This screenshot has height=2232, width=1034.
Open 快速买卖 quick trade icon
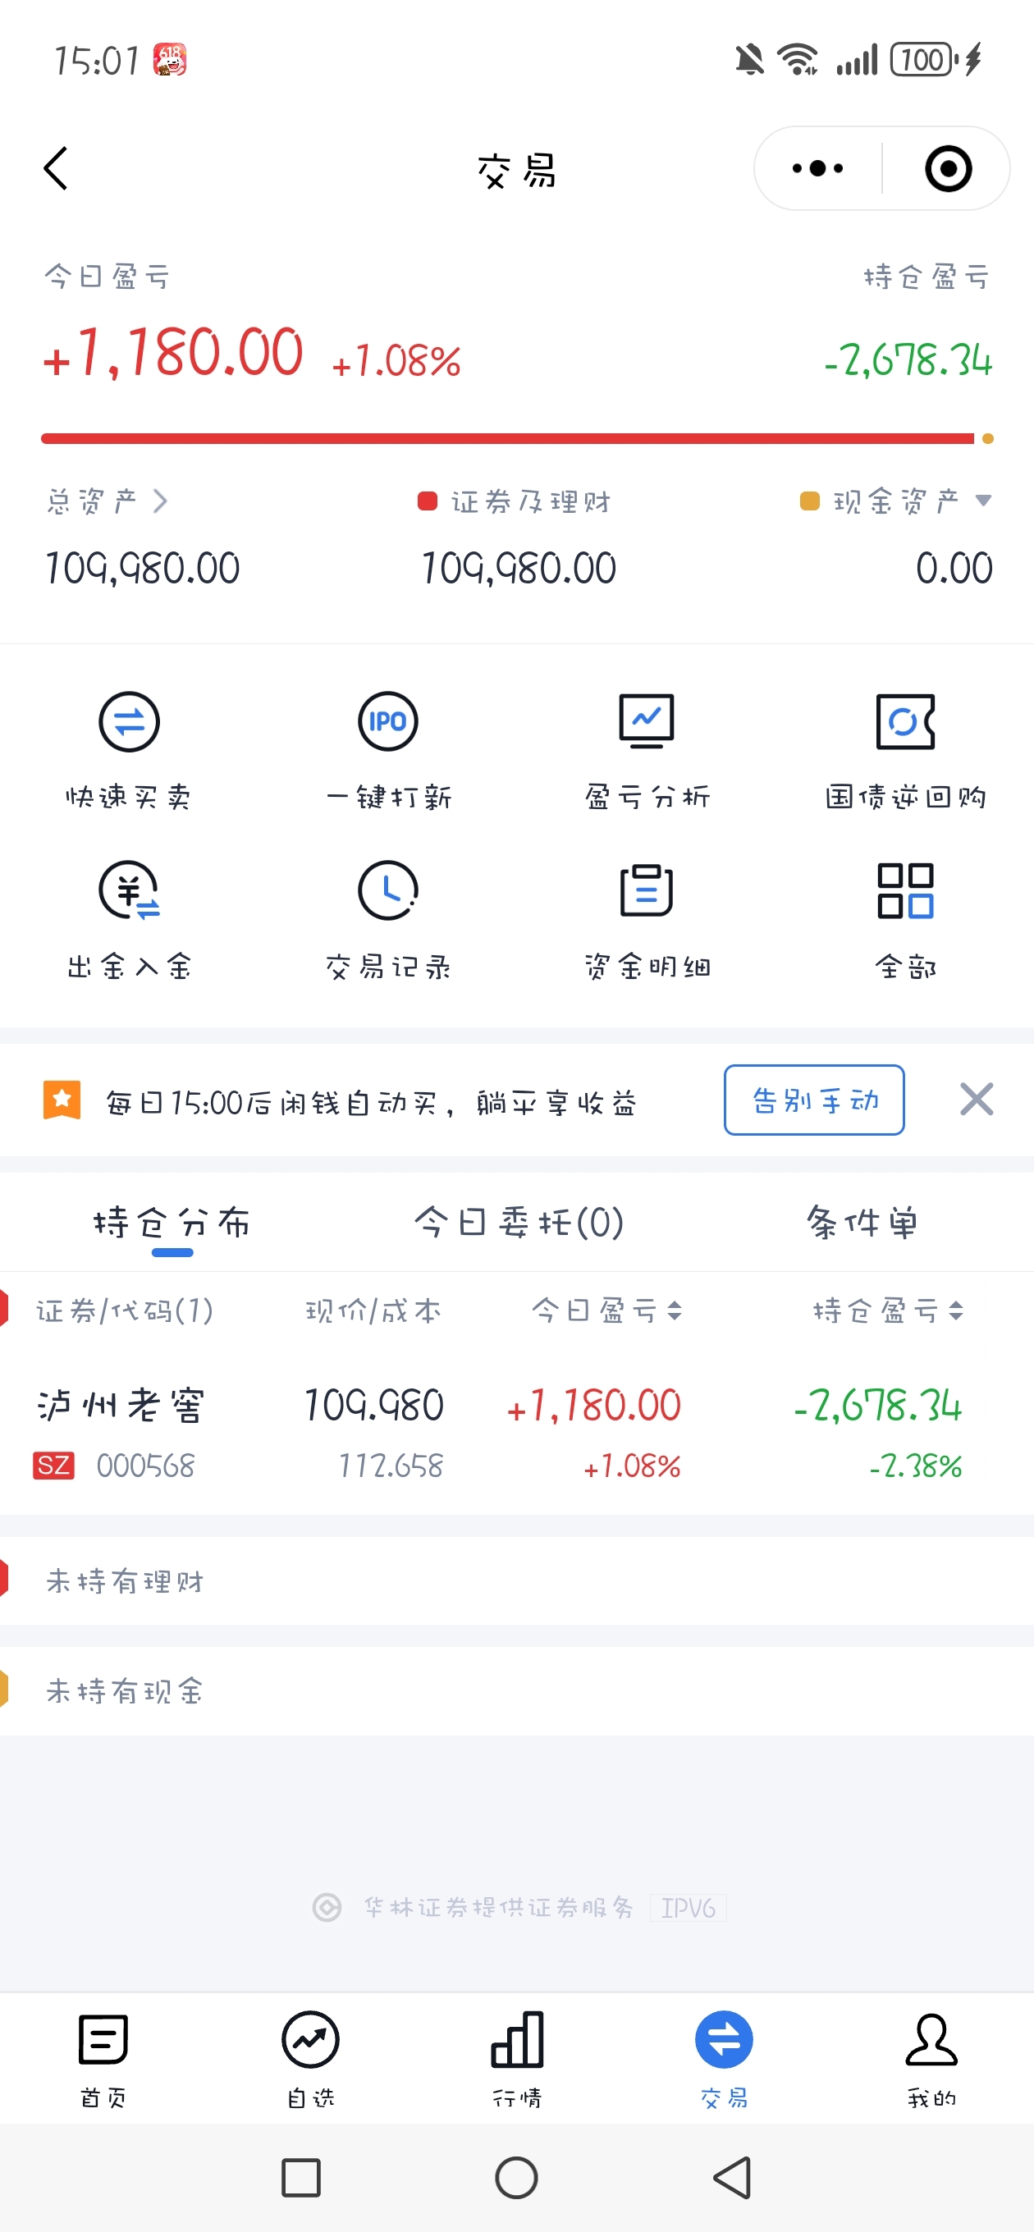pyautogui.click(x=129, y=721)
